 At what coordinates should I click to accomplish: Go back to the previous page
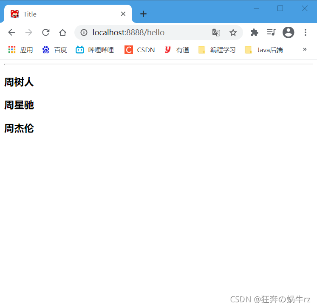tap(12, 32)
